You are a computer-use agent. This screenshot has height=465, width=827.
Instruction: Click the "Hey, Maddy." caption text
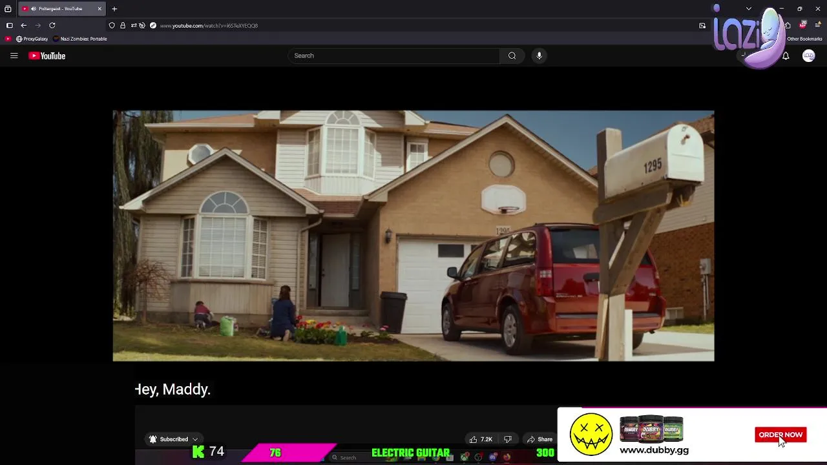pos(173,389)
